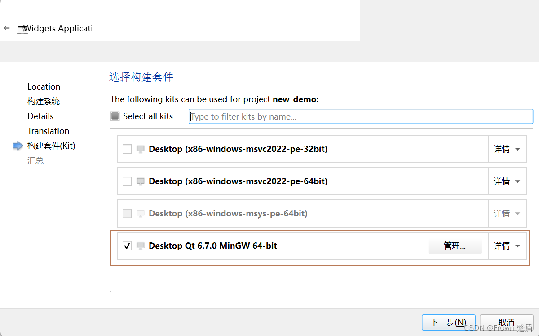Viewport: 539px width, 336px height.
Task: Click the Widgets Application project icon
Action: pyautogui.click(x=22, y=30)
